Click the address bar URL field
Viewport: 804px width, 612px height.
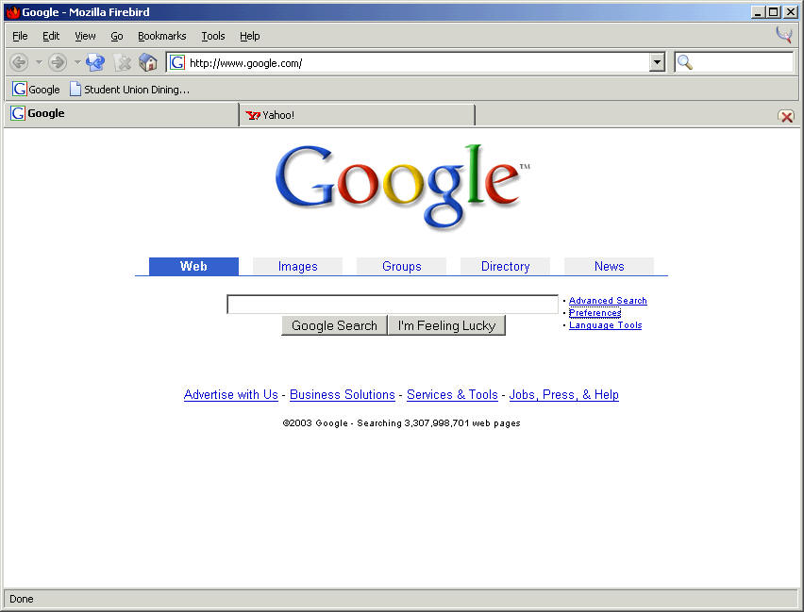click(x=417, y=62)
